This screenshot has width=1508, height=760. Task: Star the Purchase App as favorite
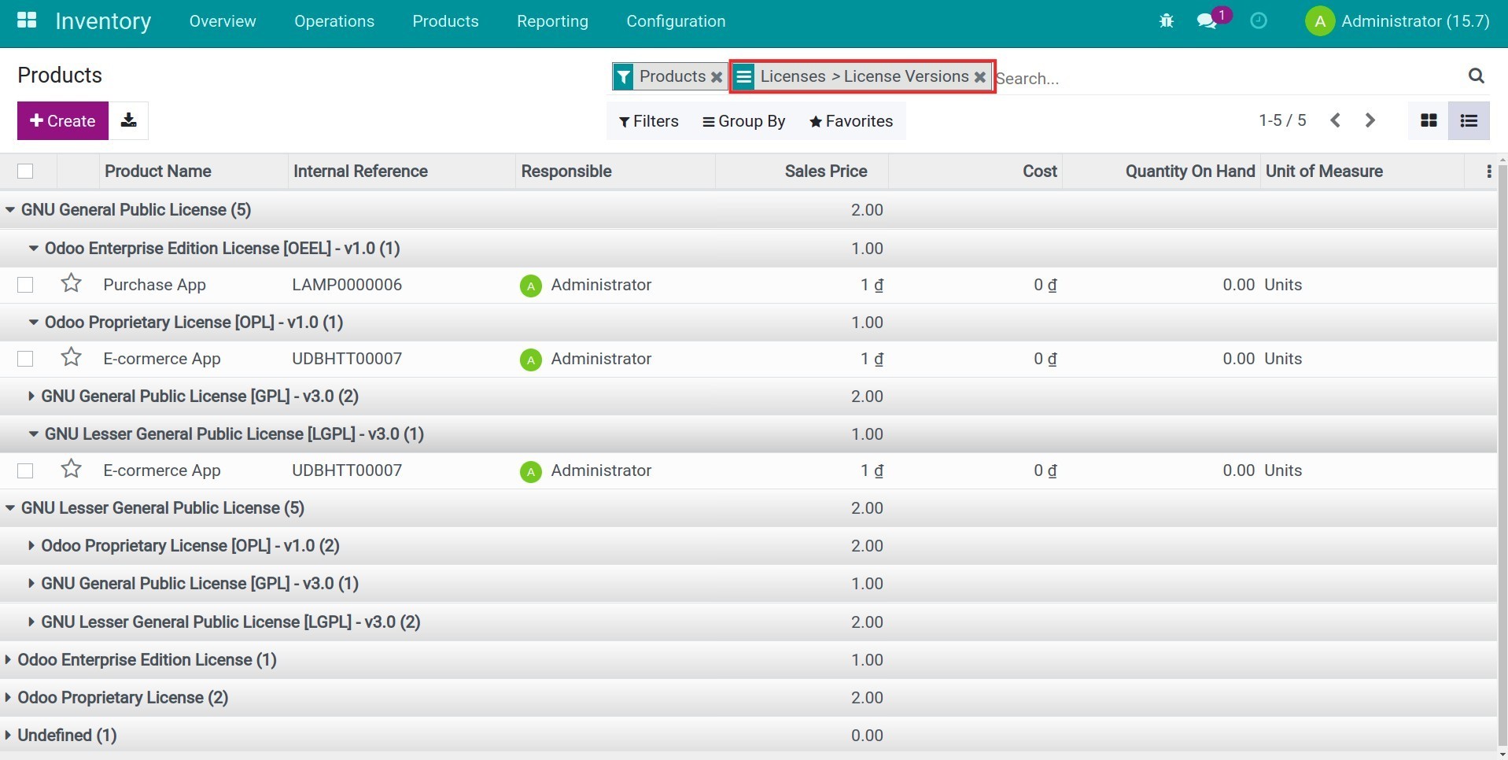pyautogui.click(x=71, y=283)
